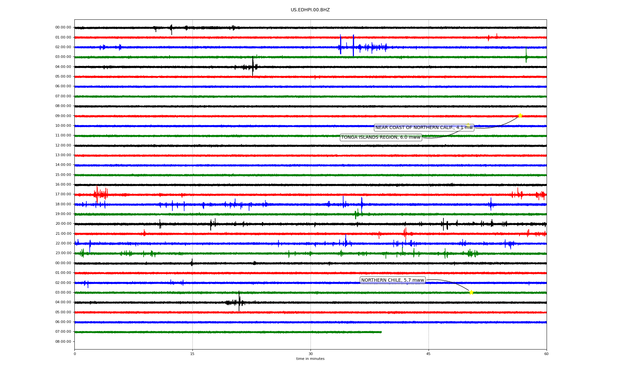The height and width of the screenshot is (388, 621).
Task: Select the NEAR COAST OF NORTHERN CALIF. annotation label
Action: tap(424, 128)
